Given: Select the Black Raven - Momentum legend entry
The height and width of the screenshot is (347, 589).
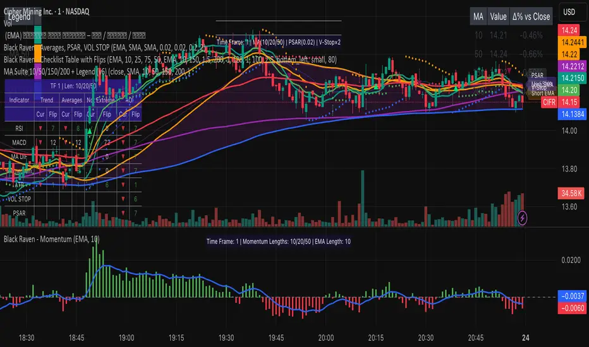Looking at the screenshot, I should point(51,239).
